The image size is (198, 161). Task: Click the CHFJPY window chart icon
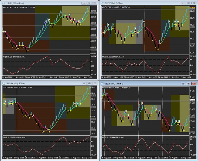(102, 3)
